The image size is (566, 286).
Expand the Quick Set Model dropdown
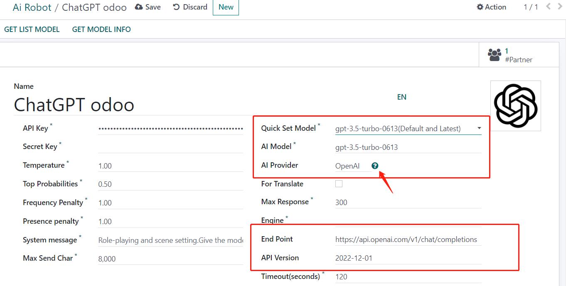pos(479,129)
